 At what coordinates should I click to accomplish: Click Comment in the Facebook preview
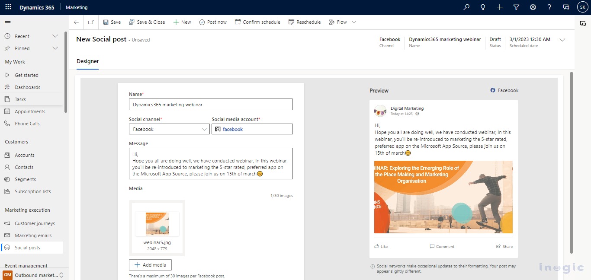442,246
